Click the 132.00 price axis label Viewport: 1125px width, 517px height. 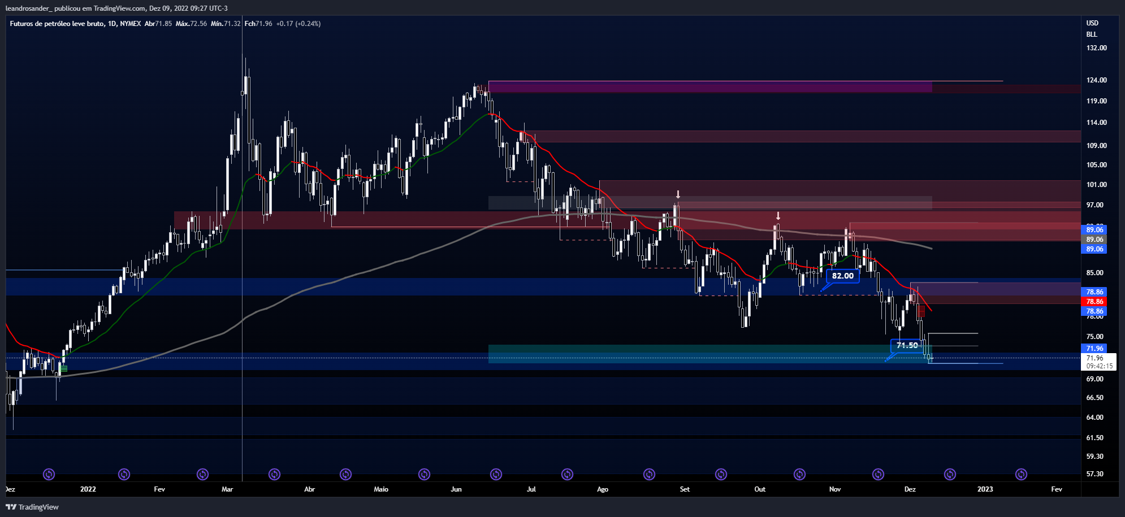pyautogui.click(x=1097, y=48)
